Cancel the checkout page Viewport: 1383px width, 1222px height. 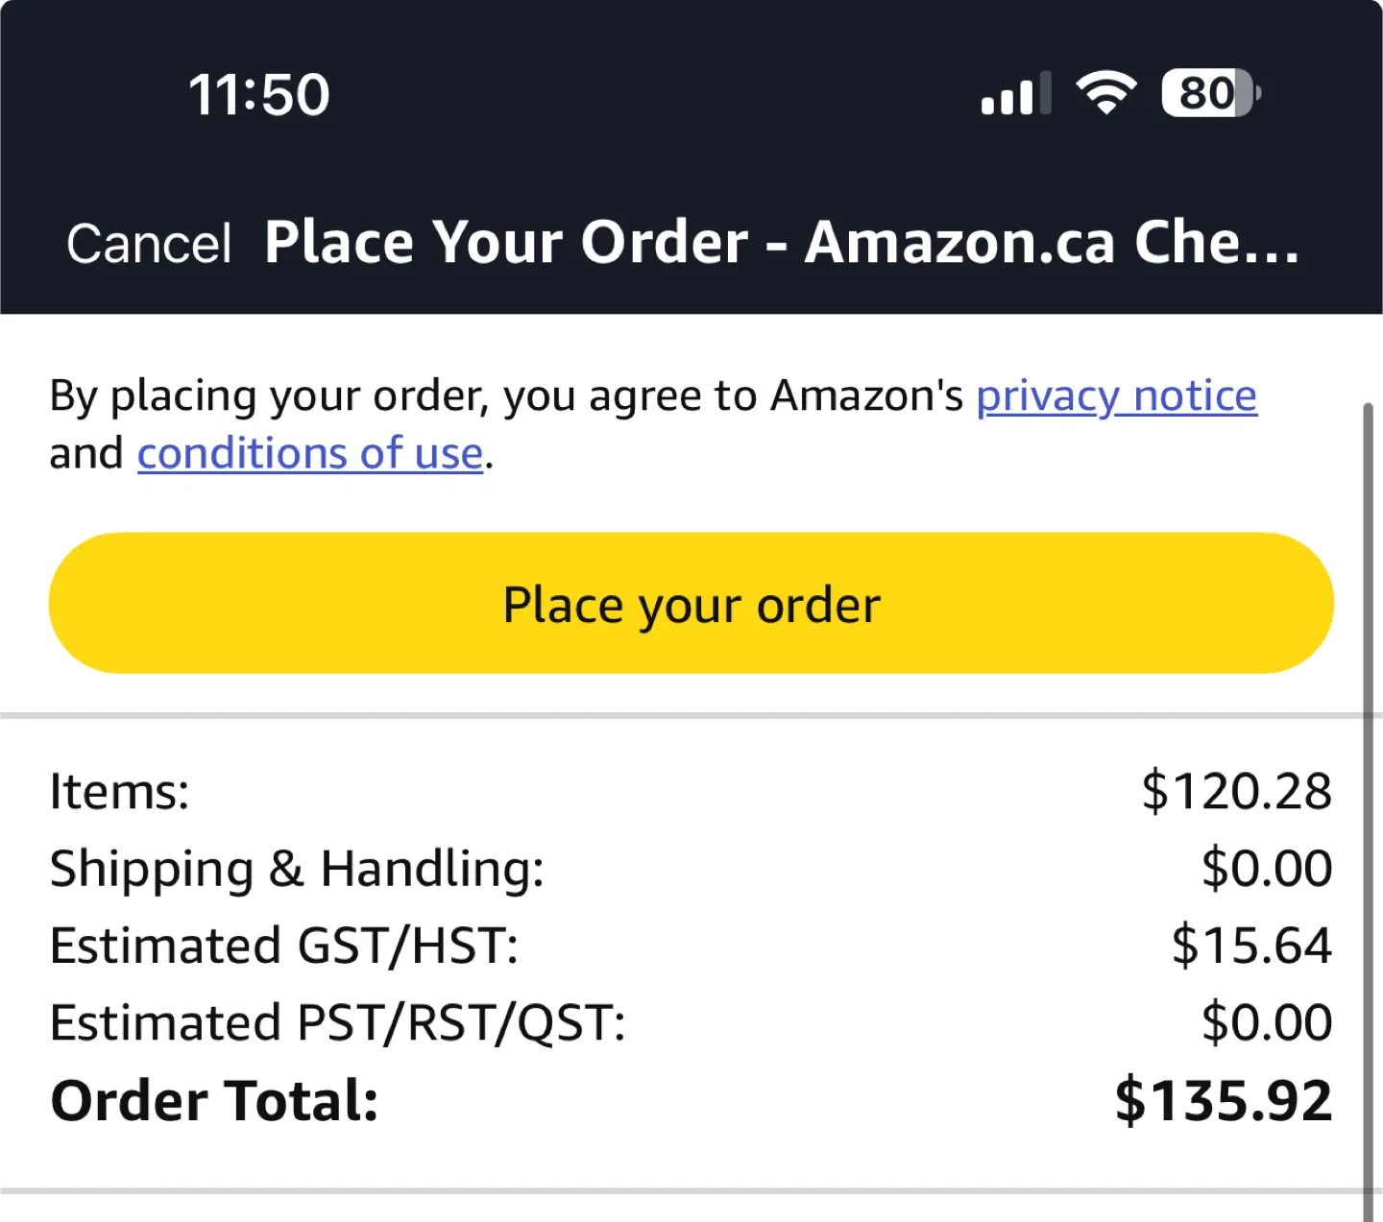pos(149,243)
